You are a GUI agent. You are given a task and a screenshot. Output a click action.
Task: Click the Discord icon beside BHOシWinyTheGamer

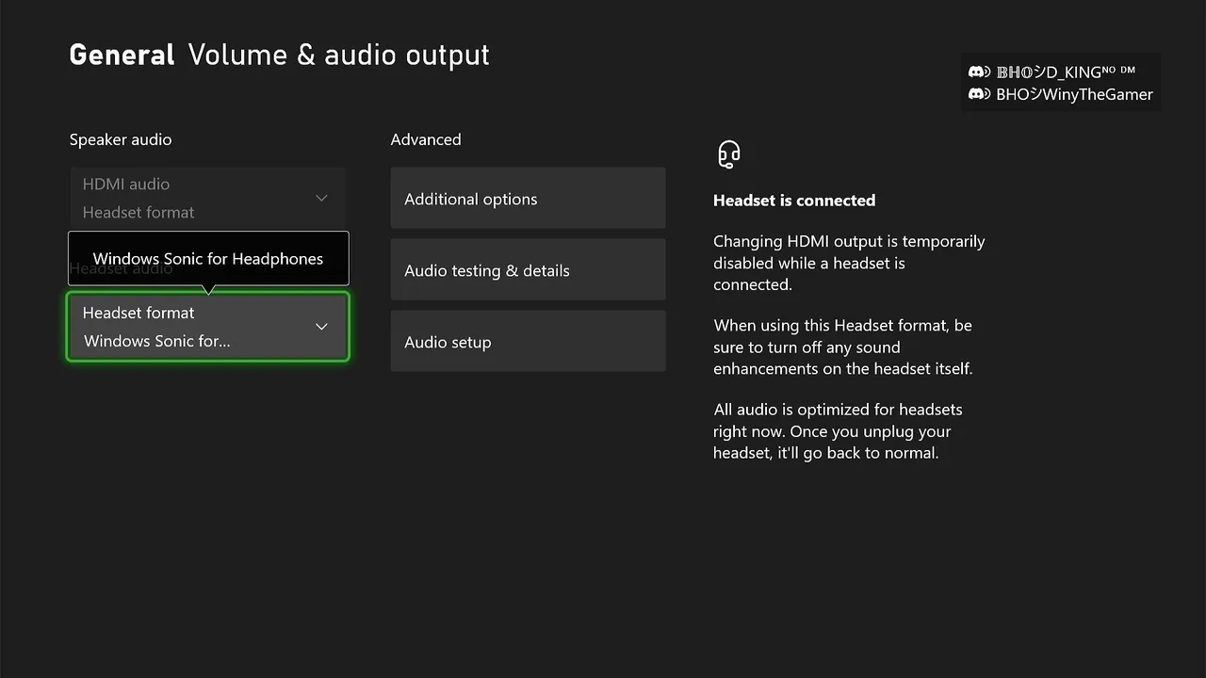coord(979,94)
